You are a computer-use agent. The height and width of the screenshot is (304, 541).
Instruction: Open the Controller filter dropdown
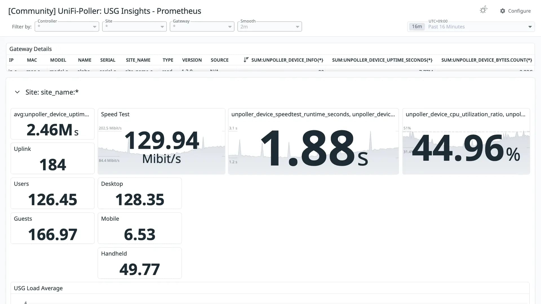[x=67, y=26]
